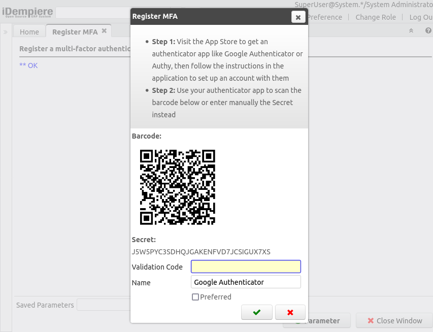Viewport: 433px width, 332px height.
Task: Cancel the dialog using red X icon
Action: tap(290, 312)
